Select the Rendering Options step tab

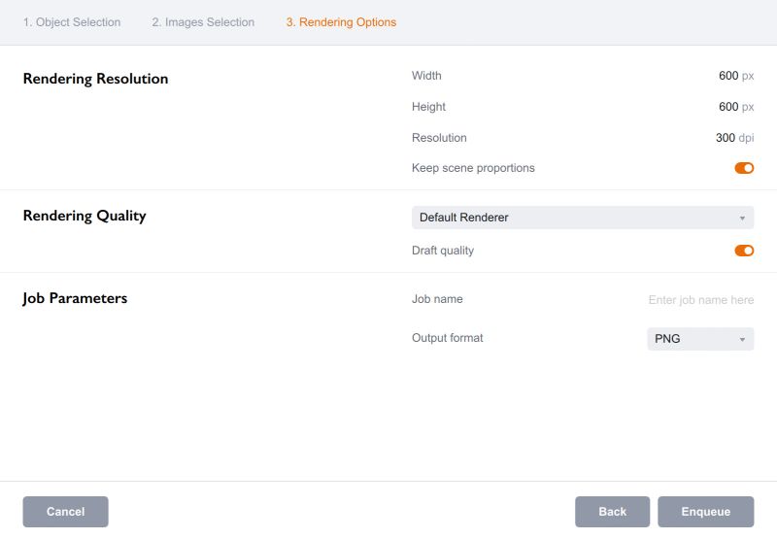pos(341,22)
